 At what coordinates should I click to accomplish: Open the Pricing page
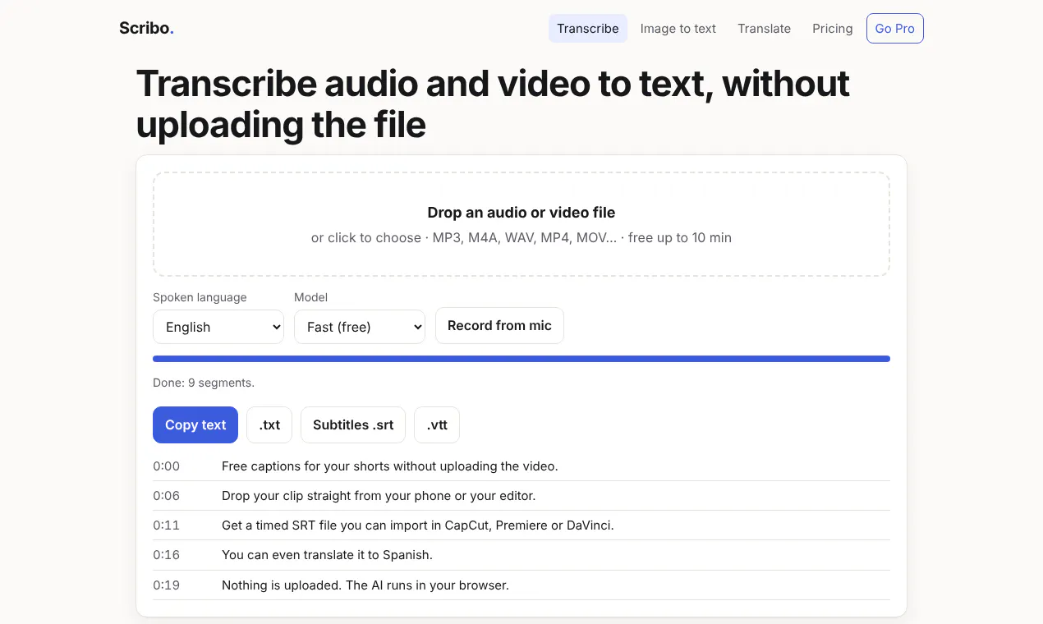pos(833,28)
